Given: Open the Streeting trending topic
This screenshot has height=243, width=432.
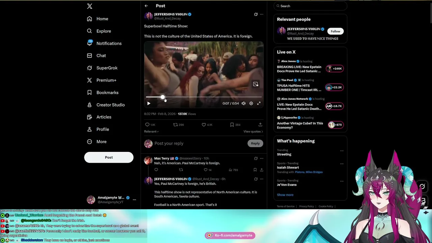Looking at the screenshot, I should [284, 155].
